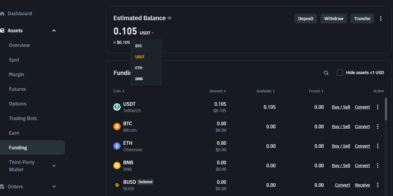Click the ETH Ethereum coin icon
393x196 pixels.
click(x=117, y=146)
